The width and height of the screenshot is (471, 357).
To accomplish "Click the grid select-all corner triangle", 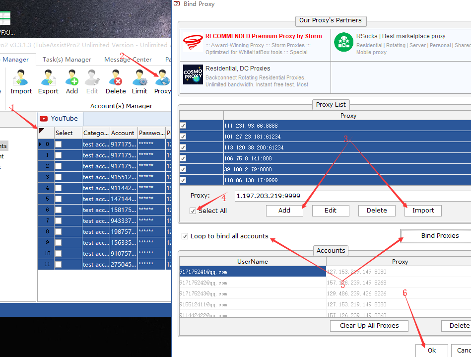I will click(42, 132).
